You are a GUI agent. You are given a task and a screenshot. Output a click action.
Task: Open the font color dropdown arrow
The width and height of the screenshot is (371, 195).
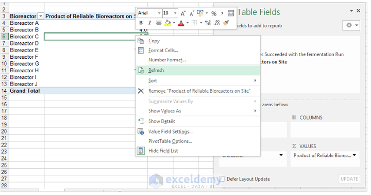[x=188, y=23]
